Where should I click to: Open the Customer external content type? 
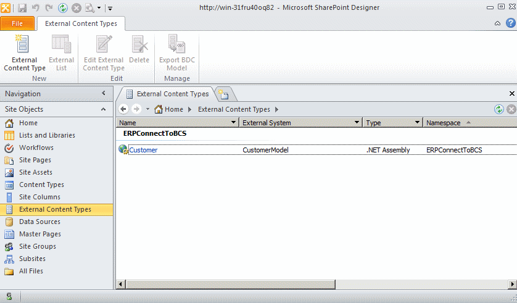(143, 150)
